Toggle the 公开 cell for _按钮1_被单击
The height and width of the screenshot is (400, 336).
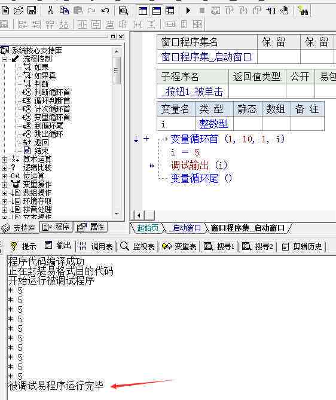point(300,91)
